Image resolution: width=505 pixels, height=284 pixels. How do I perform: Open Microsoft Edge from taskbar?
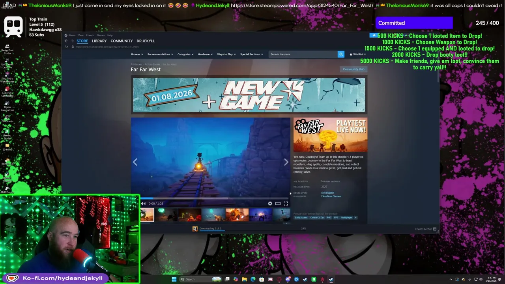coord(253,279)
